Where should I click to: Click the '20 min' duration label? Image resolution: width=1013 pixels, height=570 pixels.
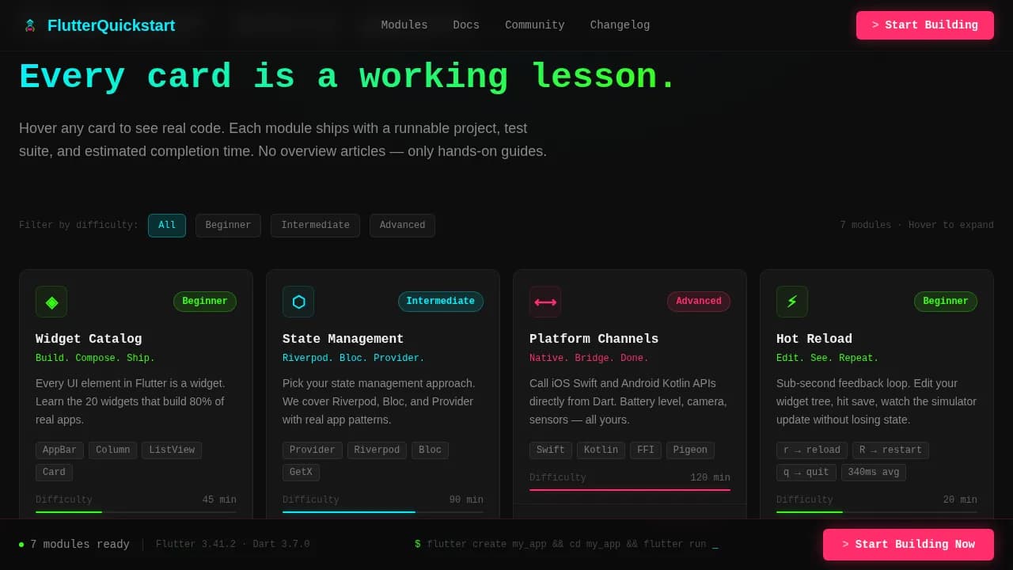click(960, 500)
